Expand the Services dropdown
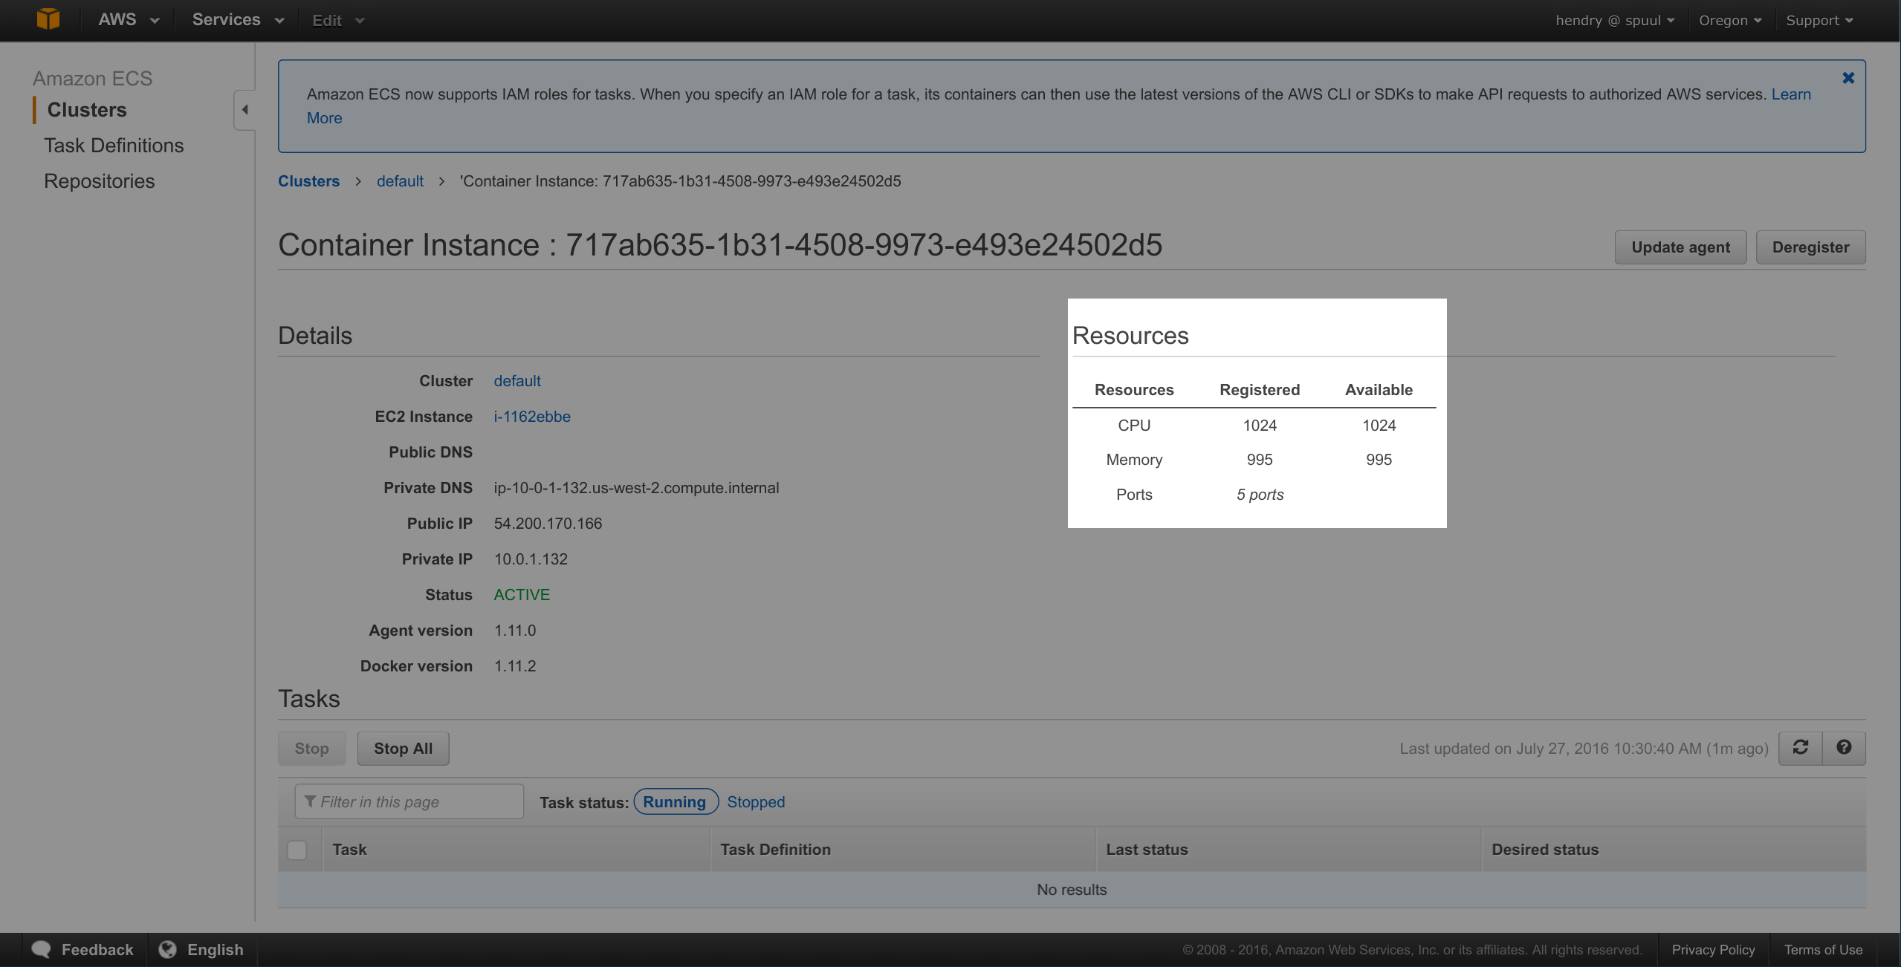1901x967 pixels. tap(238, 20)
